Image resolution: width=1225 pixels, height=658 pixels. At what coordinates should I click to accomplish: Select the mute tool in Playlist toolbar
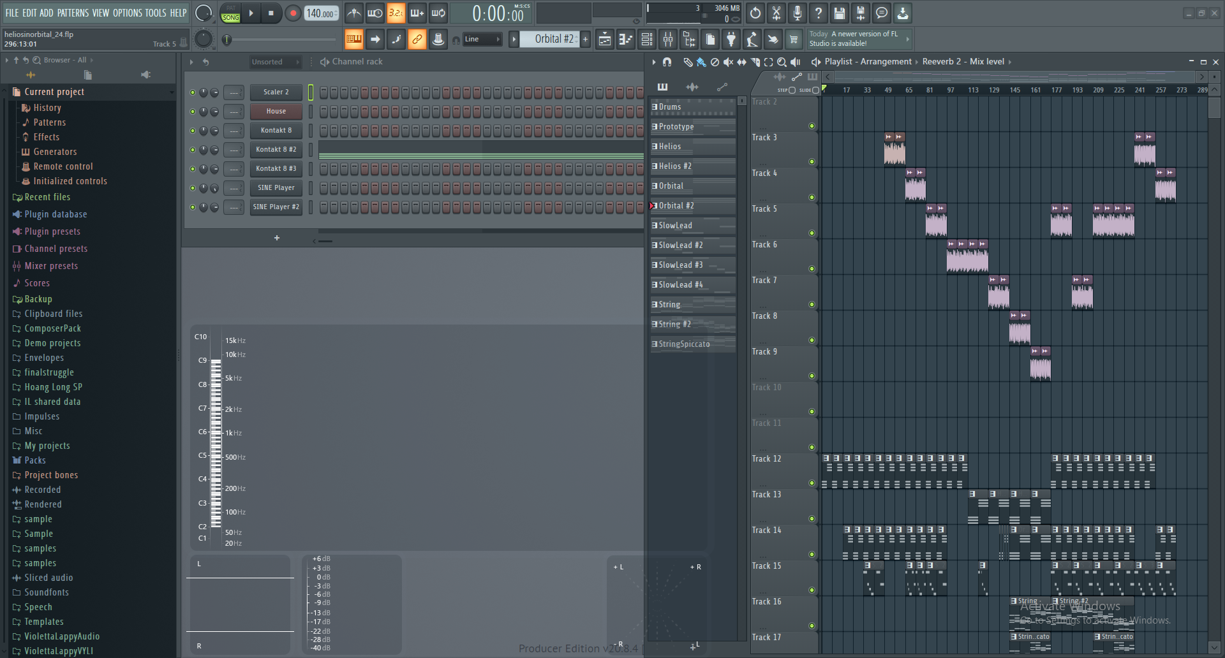728,62
